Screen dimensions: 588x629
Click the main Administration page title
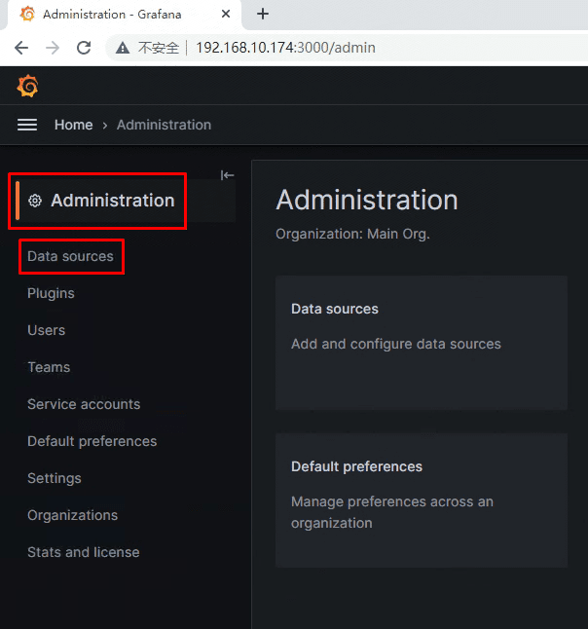coord(367,200)
